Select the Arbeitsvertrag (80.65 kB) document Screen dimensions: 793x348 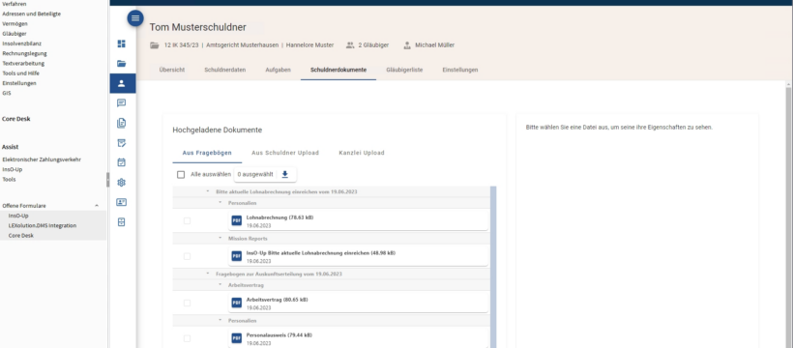[359, 303]
